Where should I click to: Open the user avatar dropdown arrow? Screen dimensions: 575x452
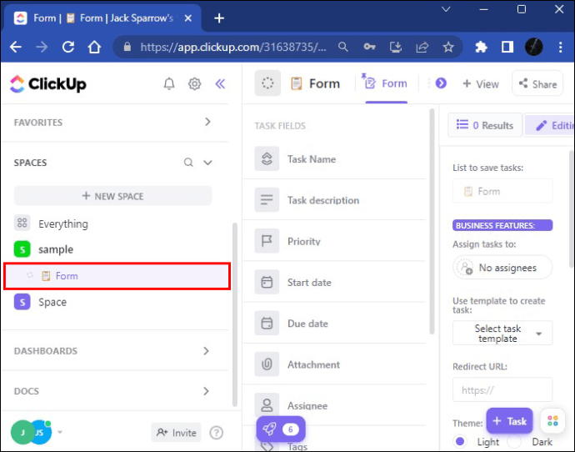[60, 432]
